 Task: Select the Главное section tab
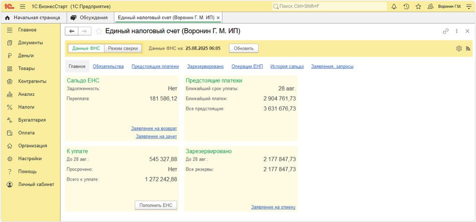[77, 66]
